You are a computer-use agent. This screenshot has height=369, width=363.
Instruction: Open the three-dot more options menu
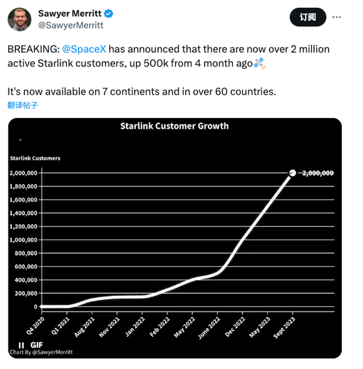[x=337, y=17]
